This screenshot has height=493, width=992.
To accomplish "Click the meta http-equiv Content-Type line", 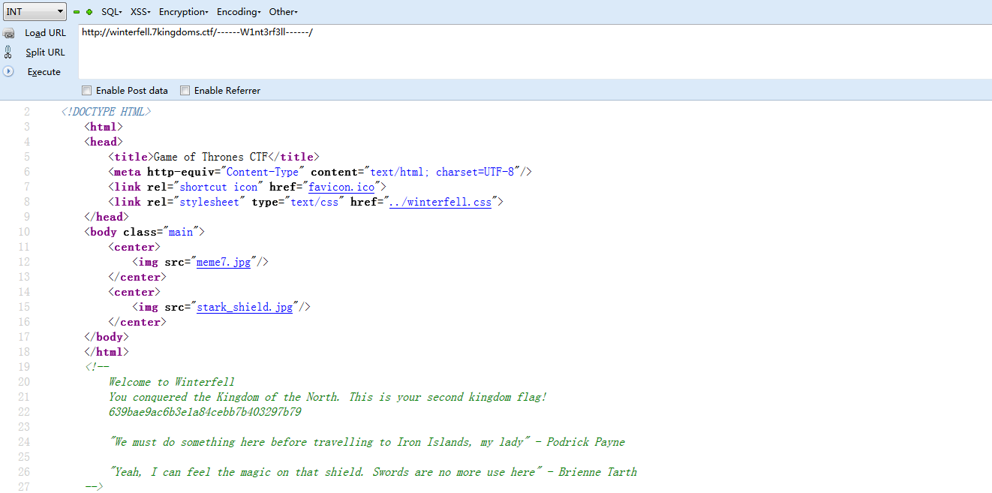I will pyautogui.click(x=320, y=172).
